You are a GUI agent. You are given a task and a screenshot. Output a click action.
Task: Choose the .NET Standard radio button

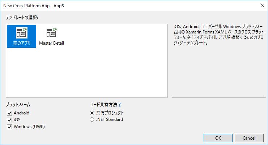tap(92, 119)
